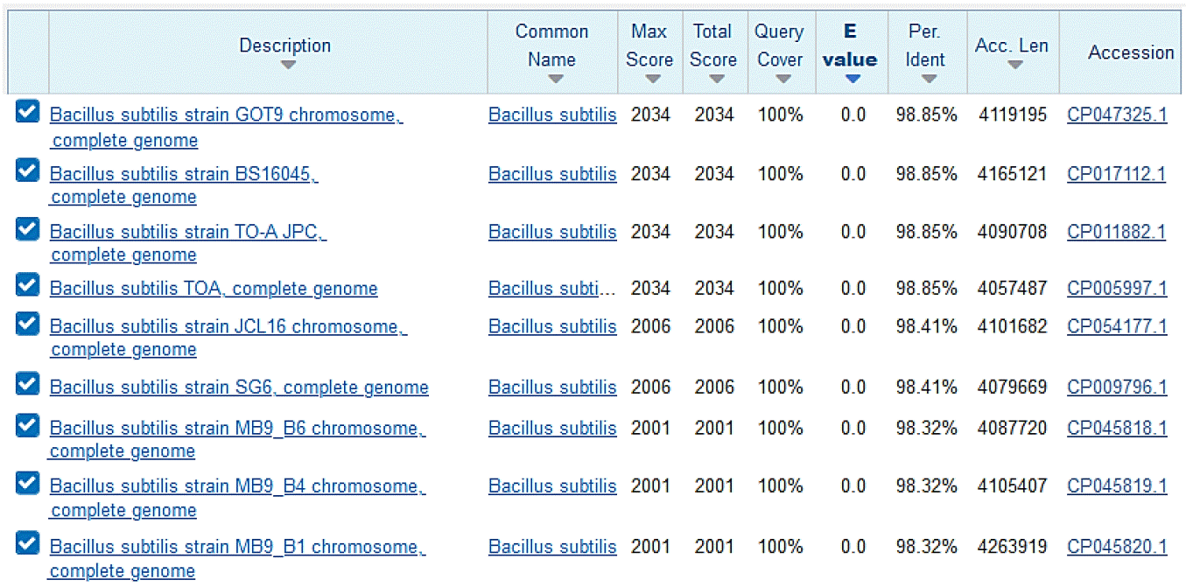The image size is (1186, 587).
Task: Click the Accession column header
Action: pos(1131,52)
